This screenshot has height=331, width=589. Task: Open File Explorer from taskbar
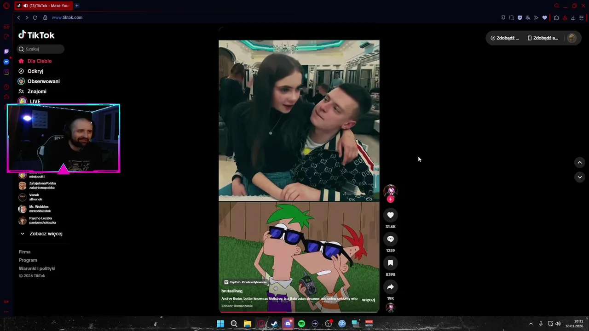pyautogui.click(x=247, y=324)
